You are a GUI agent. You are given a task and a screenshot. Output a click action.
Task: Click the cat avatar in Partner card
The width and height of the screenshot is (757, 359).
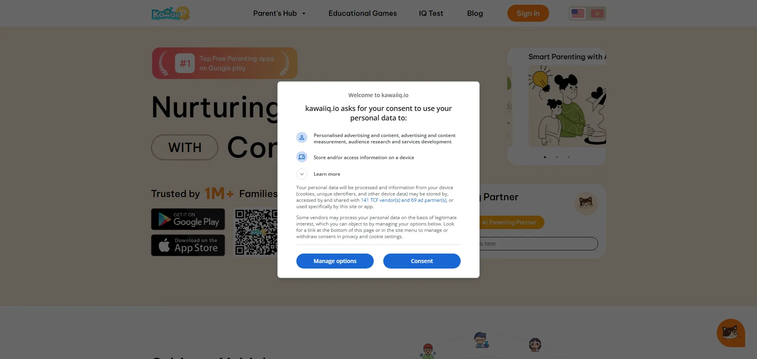point(586,203)
